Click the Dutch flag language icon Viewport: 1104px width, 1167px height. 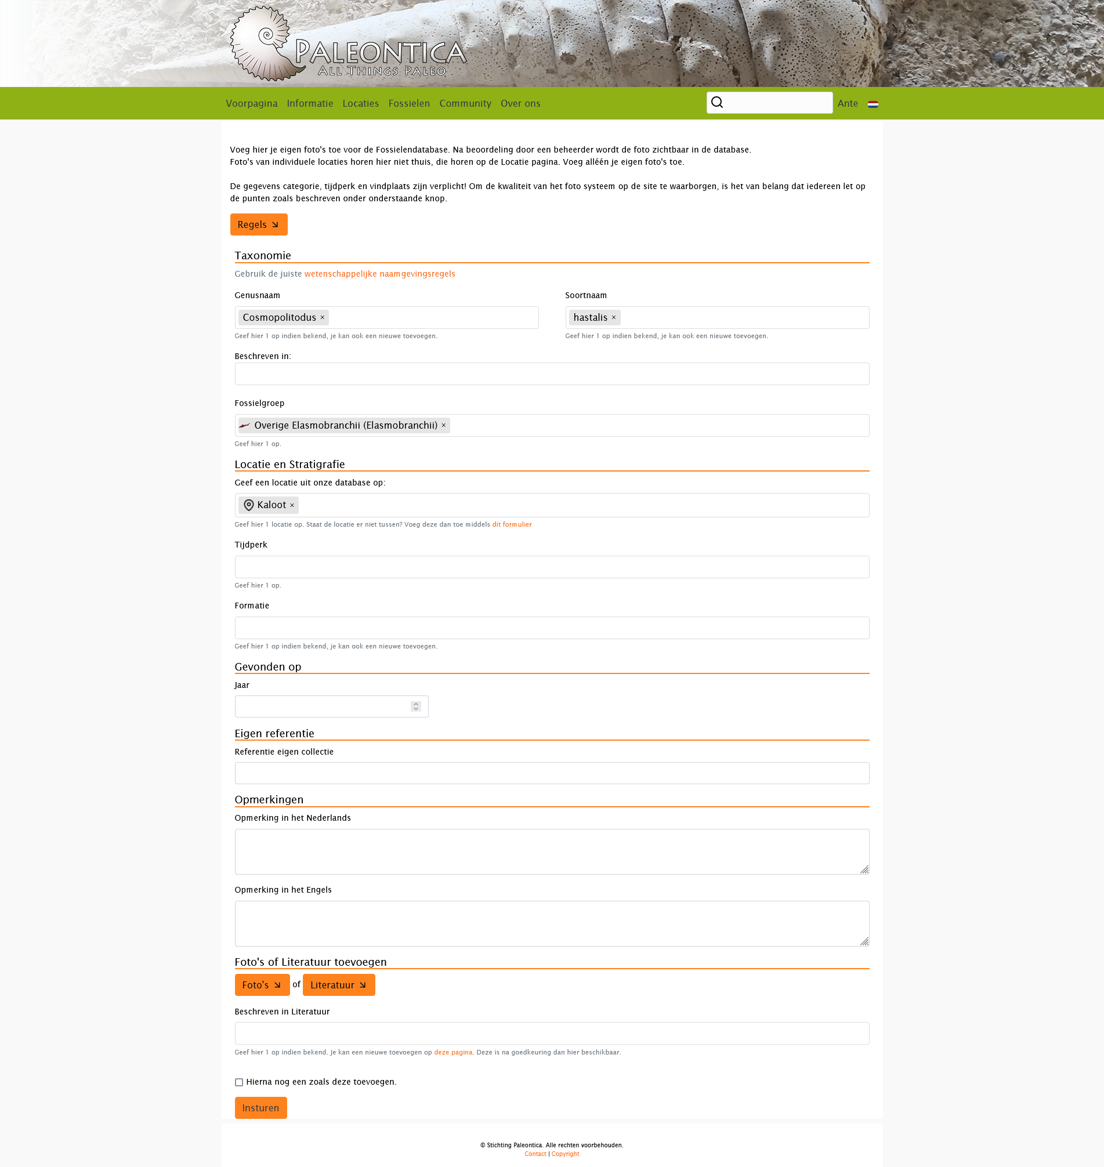[x=873, y=104]
